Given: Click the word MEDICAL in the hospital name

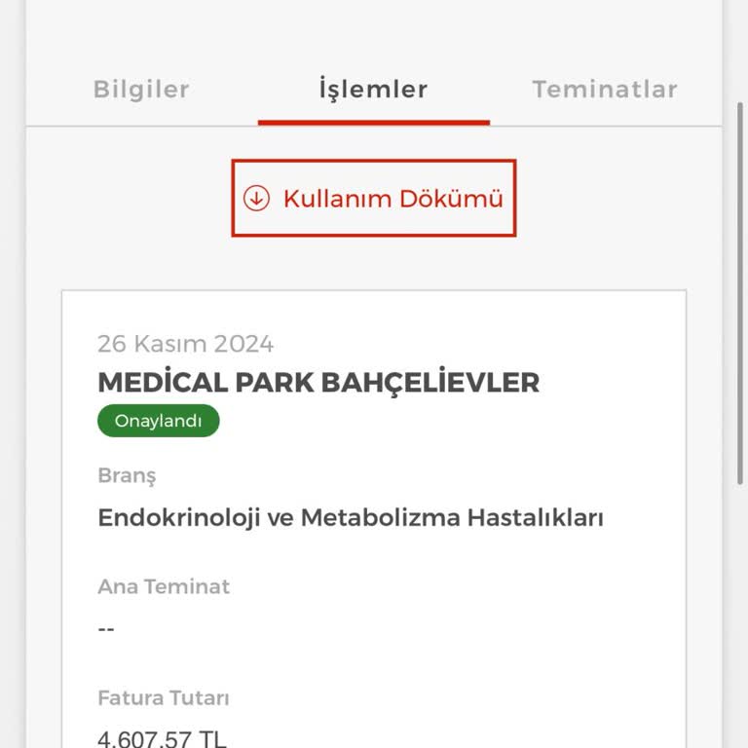Looking at the screenshot, I should [x=162, y=383].
